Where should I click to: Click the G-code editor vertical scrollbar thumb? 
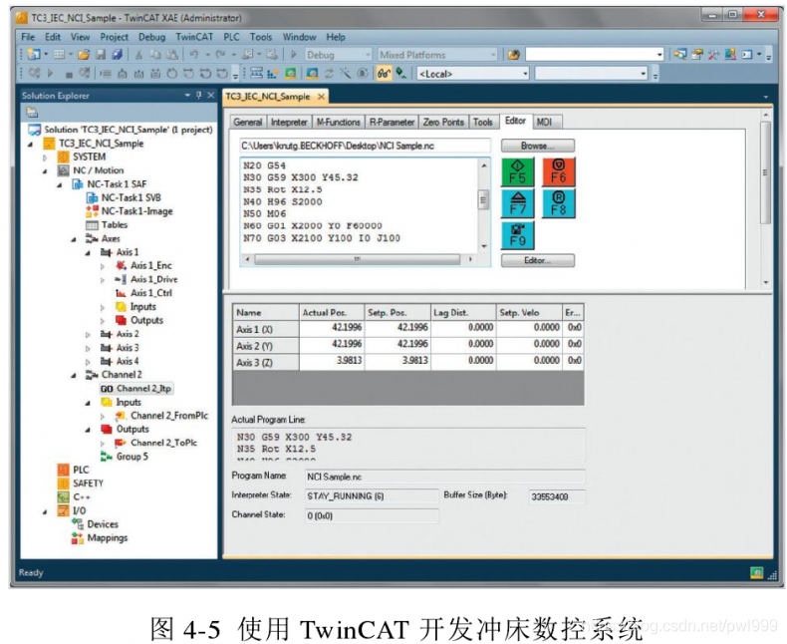(x=484, y=199)
